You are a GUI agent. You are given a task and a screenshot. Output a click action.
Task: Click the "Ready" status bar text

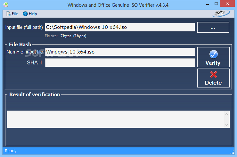pyautogui.click(x=11, y=151)
